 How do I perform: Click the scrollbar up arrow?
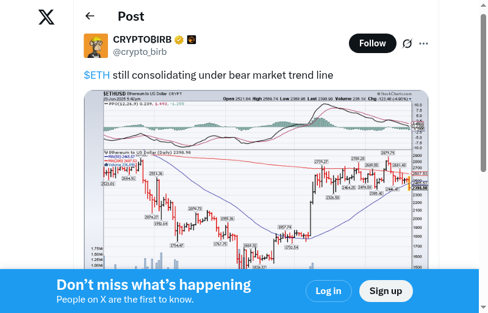click(x=484, y=5)
